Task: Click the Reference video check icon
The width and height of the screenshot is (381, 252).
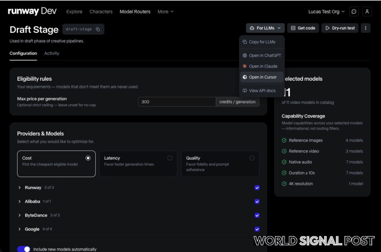Action: pos(284,151)
